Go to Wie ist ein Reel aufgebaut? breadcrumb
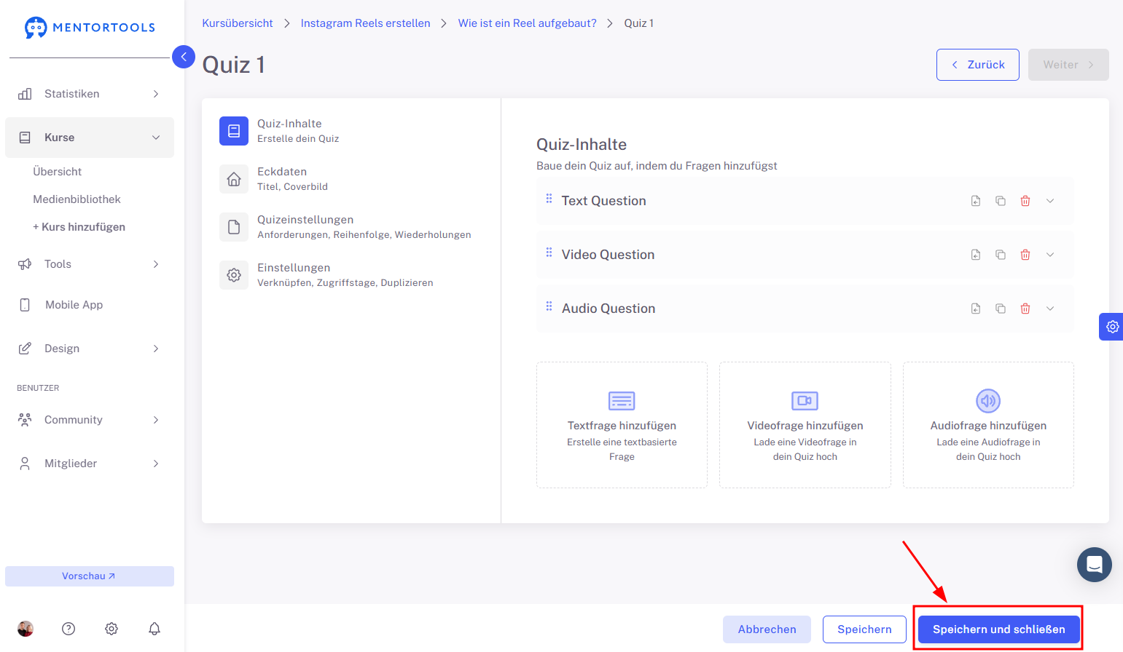Screen dimensions: 1123x652 pyautogui.click(x=527, y=23)
